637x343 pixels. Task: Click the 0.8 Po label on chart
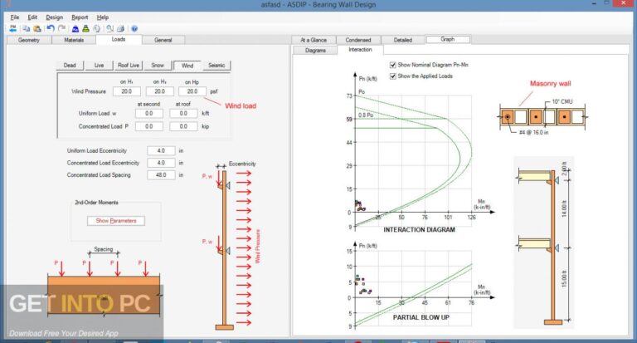pos(366,115)
